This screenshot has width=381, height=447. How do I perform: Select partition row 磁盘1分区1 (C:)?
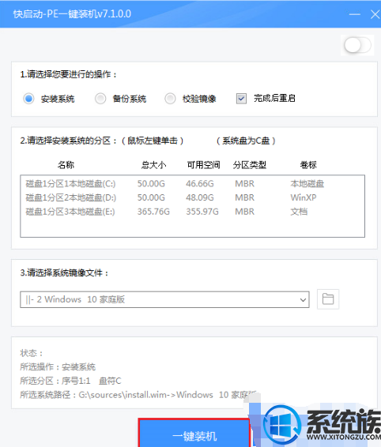[x=192, y=183]
